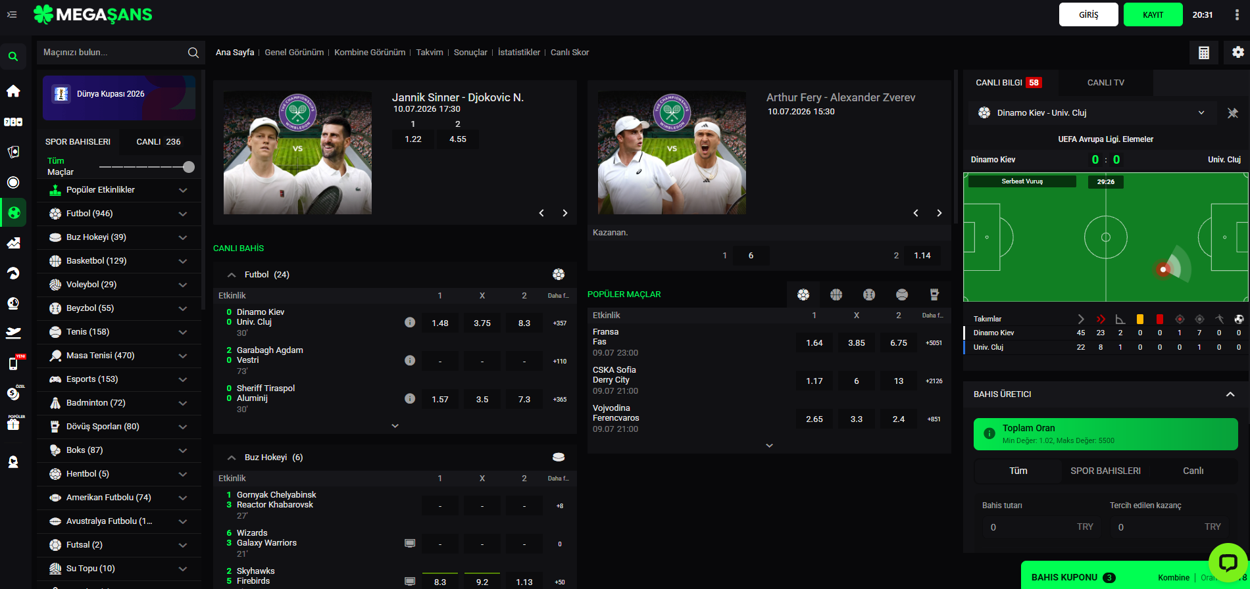
Task: Open the CSKA Sofia - Derry City match
Action: (x=614, y=375)
